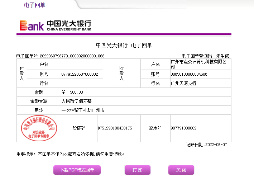Click payee bank name 广州天河支行
The width and height of the screenshot is (254, 184).
tap(183, 83)
